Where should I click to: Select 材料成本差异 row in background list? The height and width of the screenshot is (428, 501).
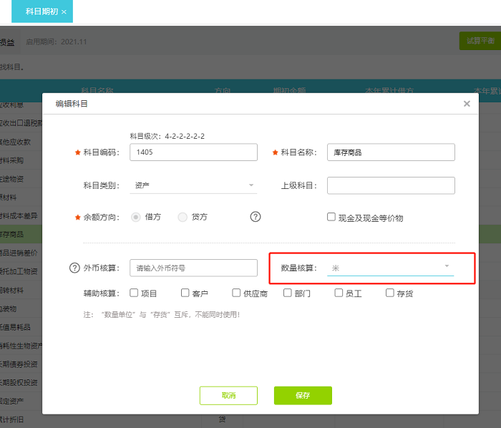pyautogui.click(x=21, y=215)
